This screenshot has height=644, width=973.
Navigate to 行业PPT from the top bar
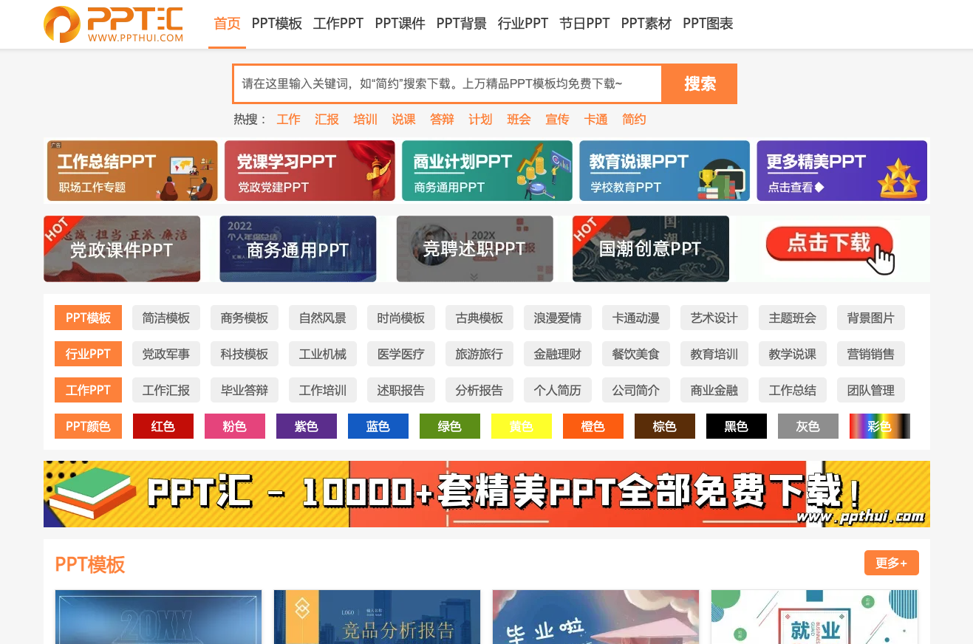tap(523, 24)
